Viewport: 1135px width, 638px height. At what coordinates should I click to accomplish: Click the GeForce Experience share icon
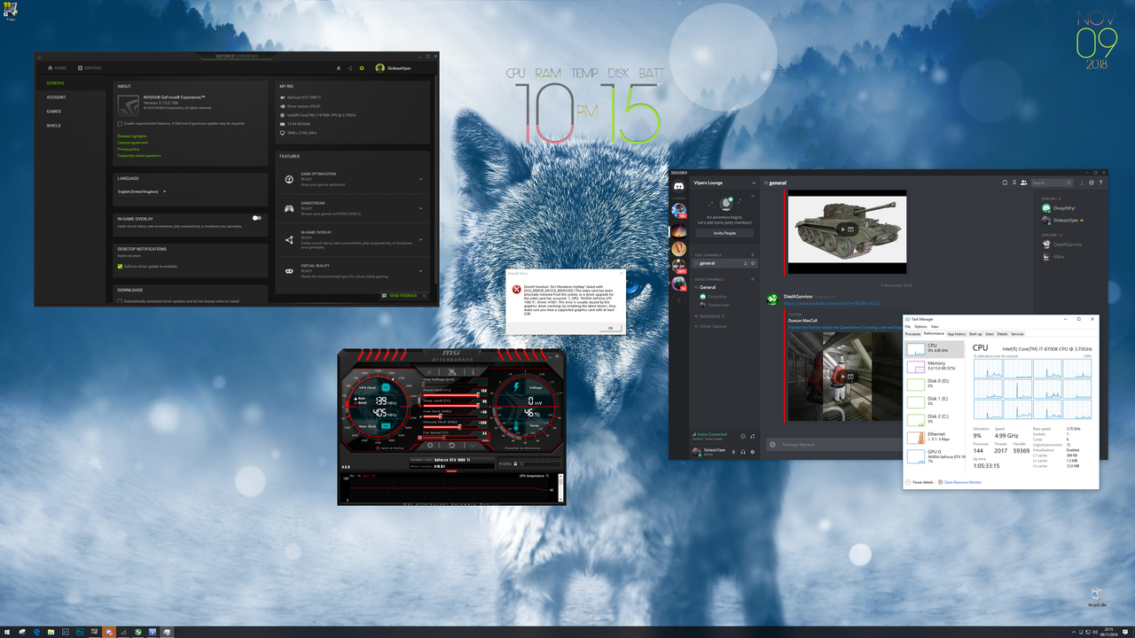[x=349, y=68]
